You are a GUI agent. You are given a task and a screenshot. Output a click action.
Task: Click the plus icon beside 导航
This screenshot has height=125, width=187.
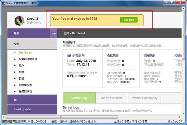54,33
